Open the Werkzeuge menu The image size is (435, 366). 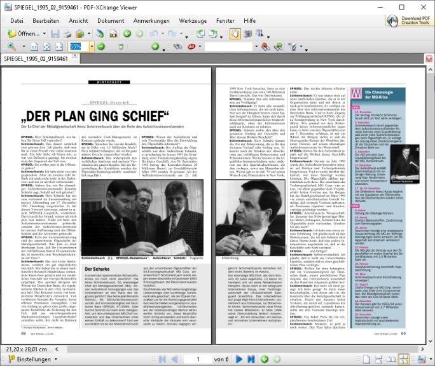pyautogui.click(x=193, y=20)
